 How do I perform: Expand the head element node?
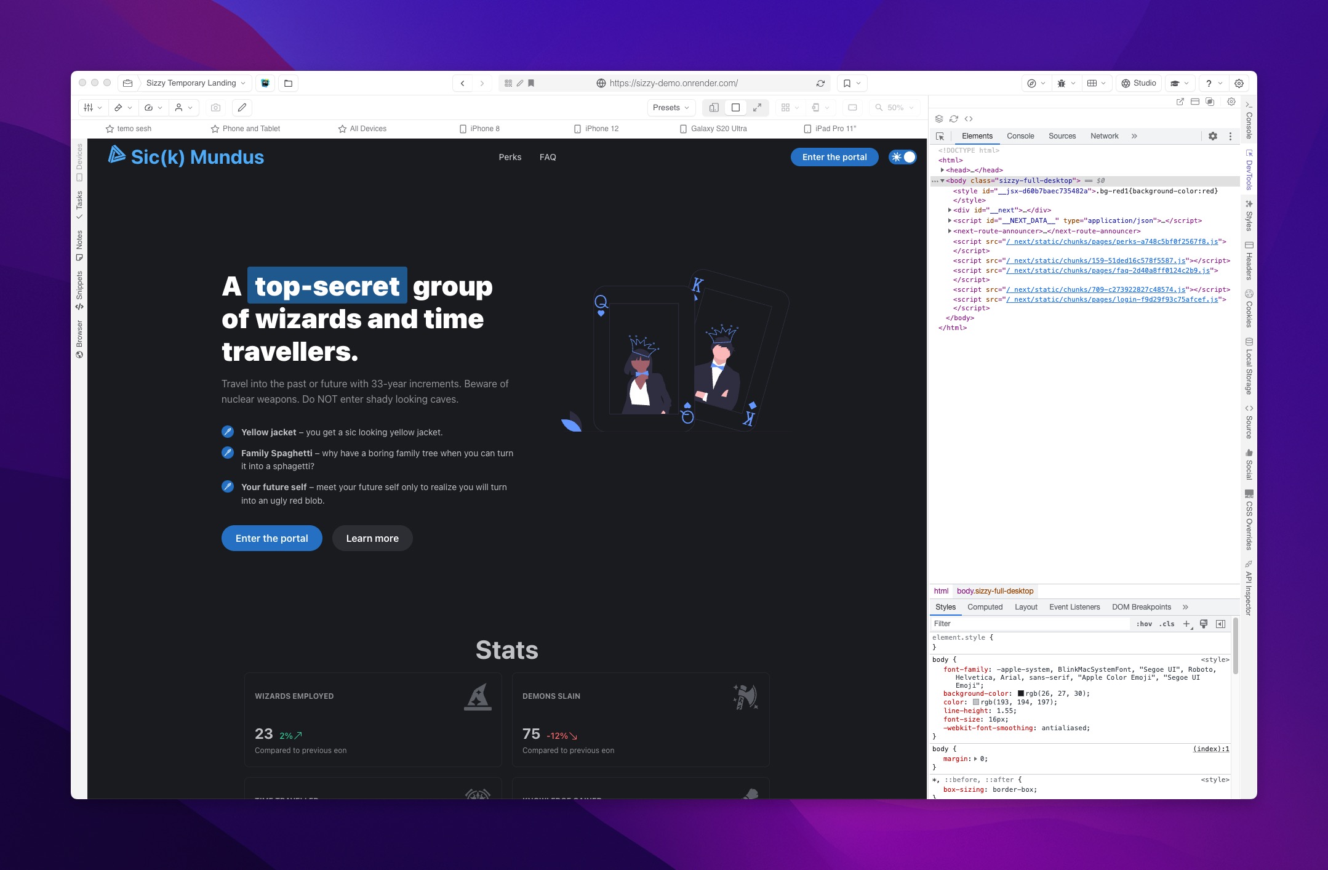pos(942,170)
